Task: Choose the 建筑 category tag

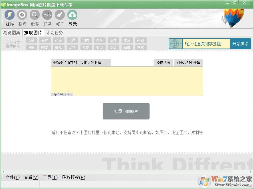Action: [127, 40]
